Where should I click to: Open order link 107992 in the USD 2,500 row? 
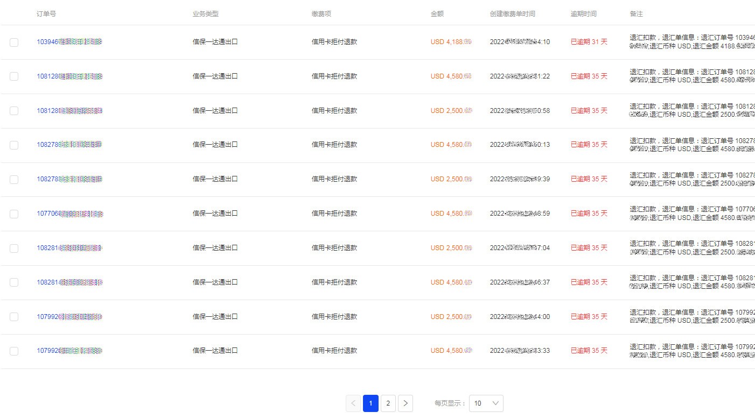[69, 317]
